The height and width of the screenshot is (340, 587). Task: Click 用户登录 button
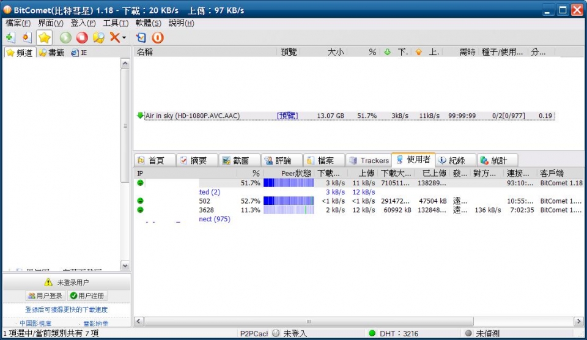tap(46, 296)
